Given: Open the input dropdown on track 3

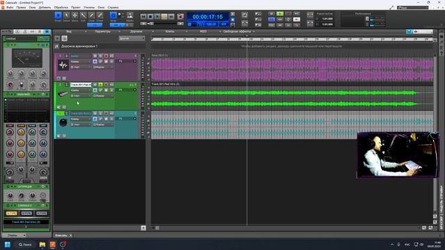Looking at the screenshot, I should click(81, 124).
